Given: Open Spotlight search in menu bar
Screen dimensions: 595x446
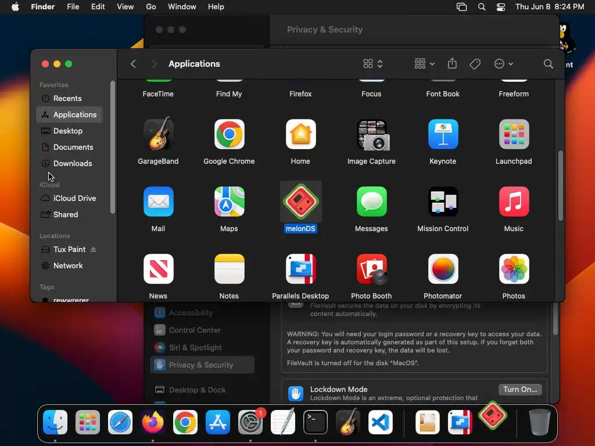Looking at the screenshot, I should [482, 7].
